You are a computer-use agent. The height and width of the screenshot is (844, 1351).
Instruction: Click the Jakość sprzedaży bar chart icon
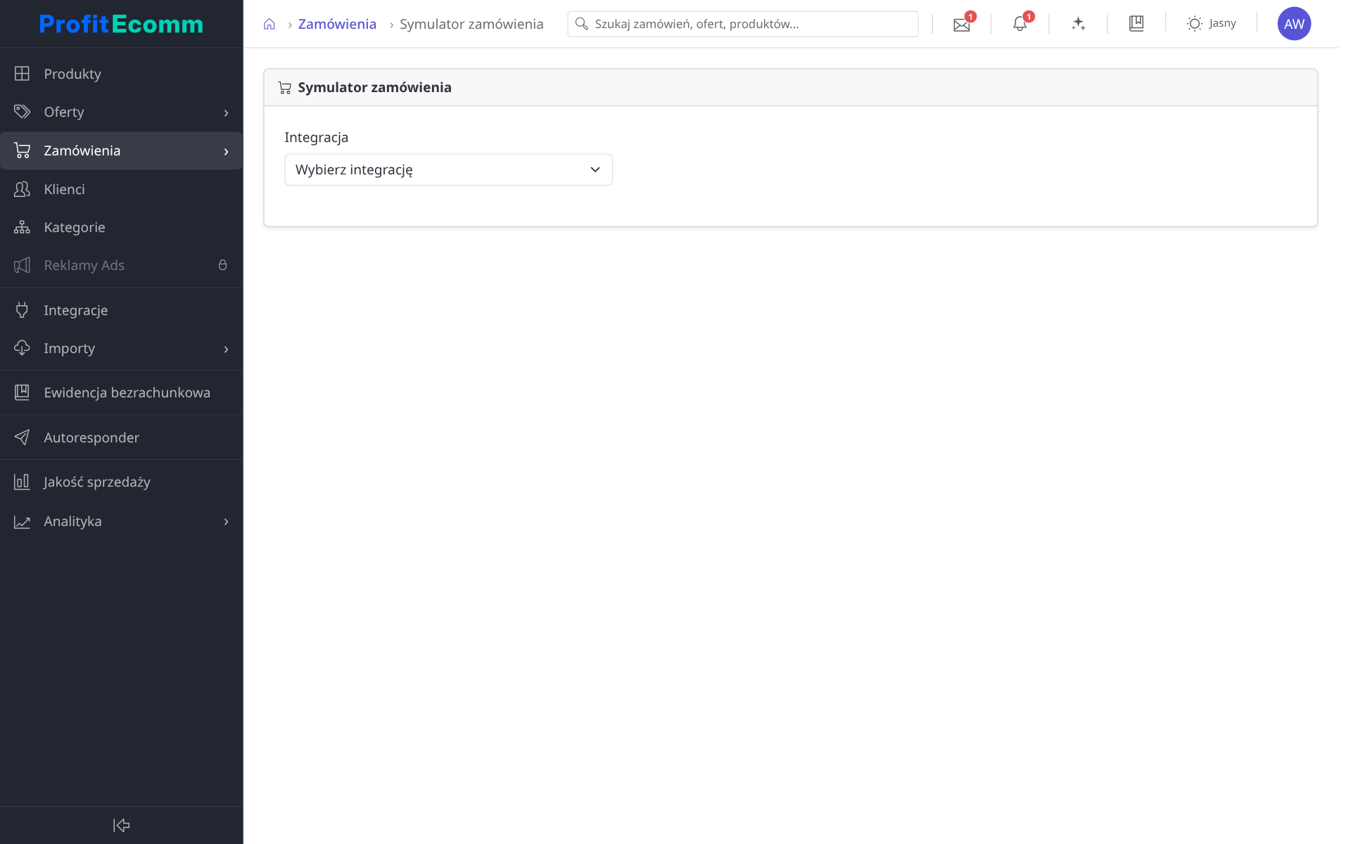(22, 481)
